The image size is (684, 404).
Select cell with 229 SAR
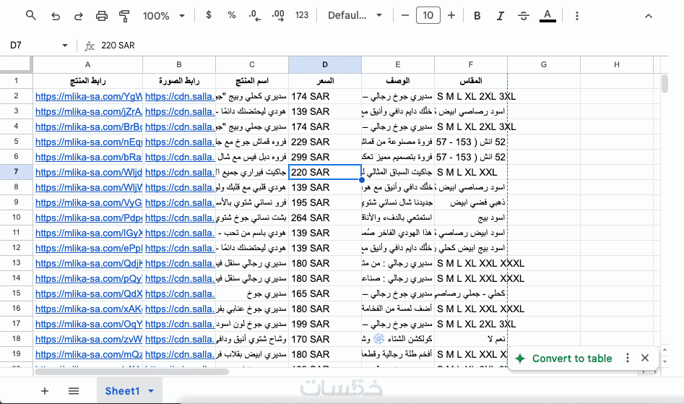tap(325, 142)
